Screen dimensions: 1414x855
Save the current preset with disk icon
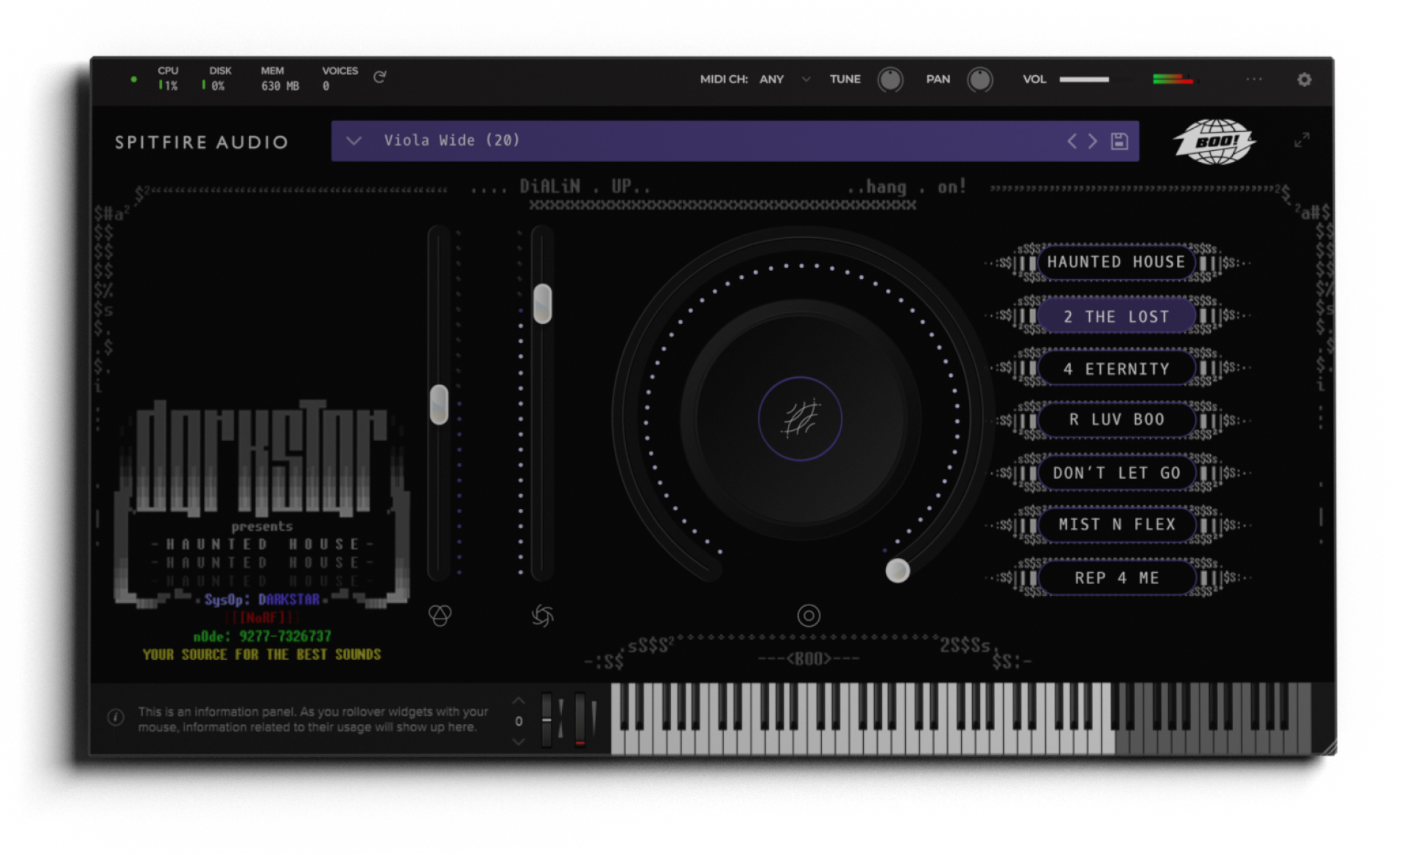tap(1119, 141)
